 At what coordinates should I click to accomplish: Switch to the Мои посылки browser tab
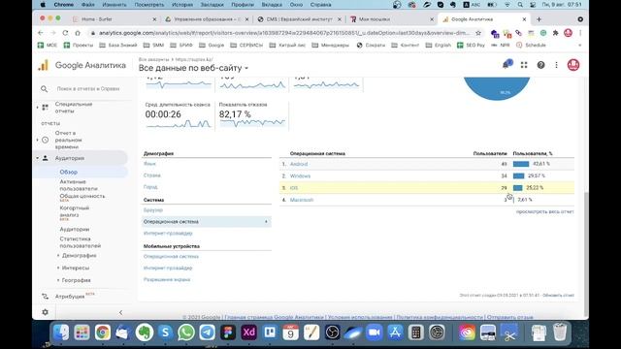point(391,19)
